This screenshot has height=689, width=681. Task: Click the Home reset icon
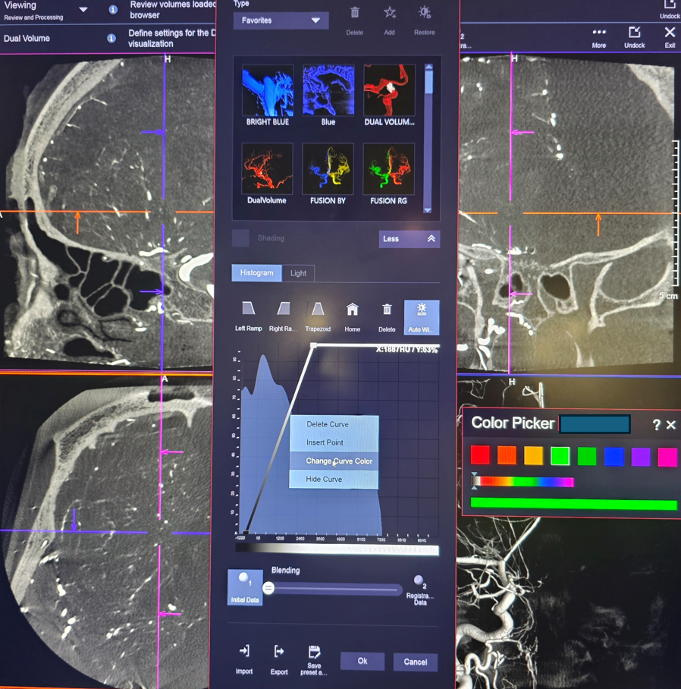click(352, 310)
